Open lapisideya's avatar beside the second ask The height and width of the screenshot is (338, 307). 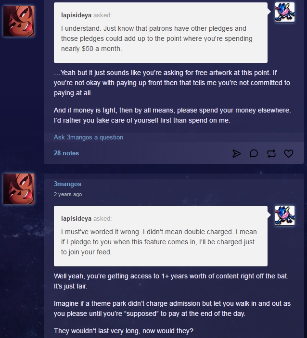(284, 215)
